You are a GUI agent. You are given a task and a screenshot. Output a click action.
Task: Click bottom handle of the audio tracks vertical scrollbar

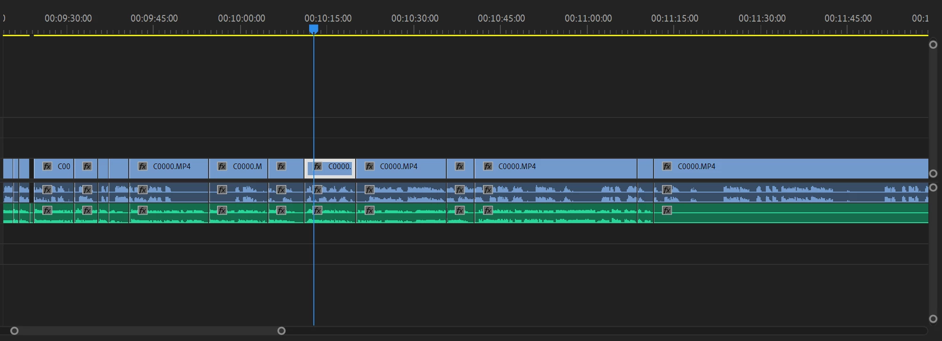933,319
